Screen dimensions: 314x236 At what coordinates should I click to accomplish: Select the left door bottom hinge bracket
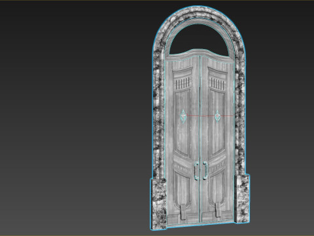tap(183, 212)
